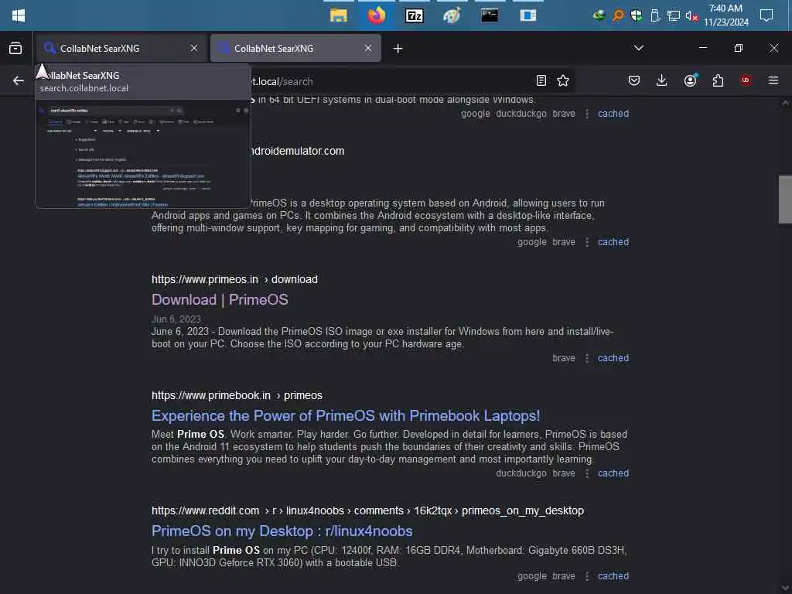Open PrimeOS on my Desktop reddit result
Image resolution: width=792 pixels, height=594 pixels.
pos(282,531)
